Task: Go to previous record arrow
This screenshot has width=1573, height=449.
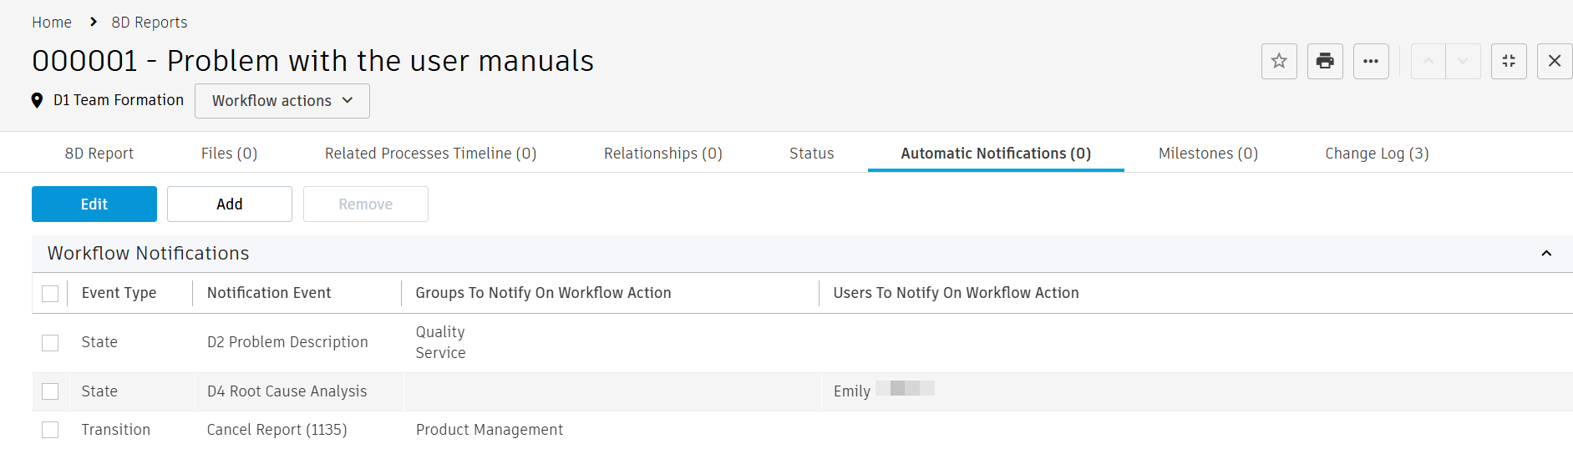Action: coord(1428,61)
